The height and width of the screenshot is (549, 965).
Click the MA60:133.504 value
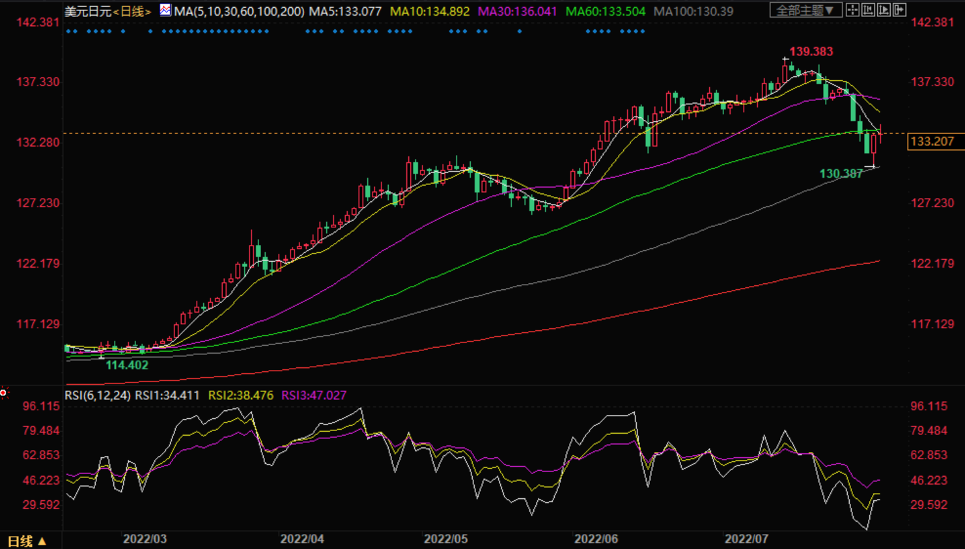(606, 11)
